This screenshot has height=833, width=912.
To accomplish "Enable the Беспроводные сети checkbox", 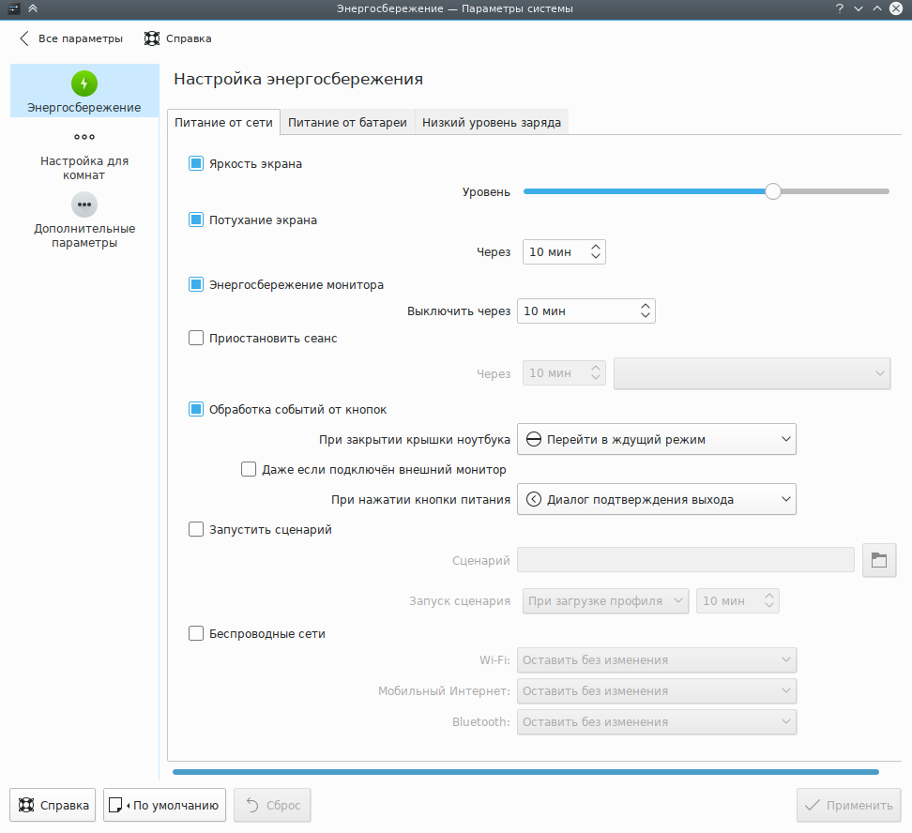I will pyautogui.click(x=196, y=633).
